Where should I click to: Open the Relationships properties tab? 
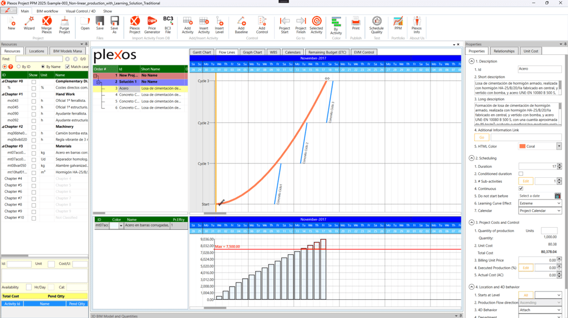[x=504, y=51]
